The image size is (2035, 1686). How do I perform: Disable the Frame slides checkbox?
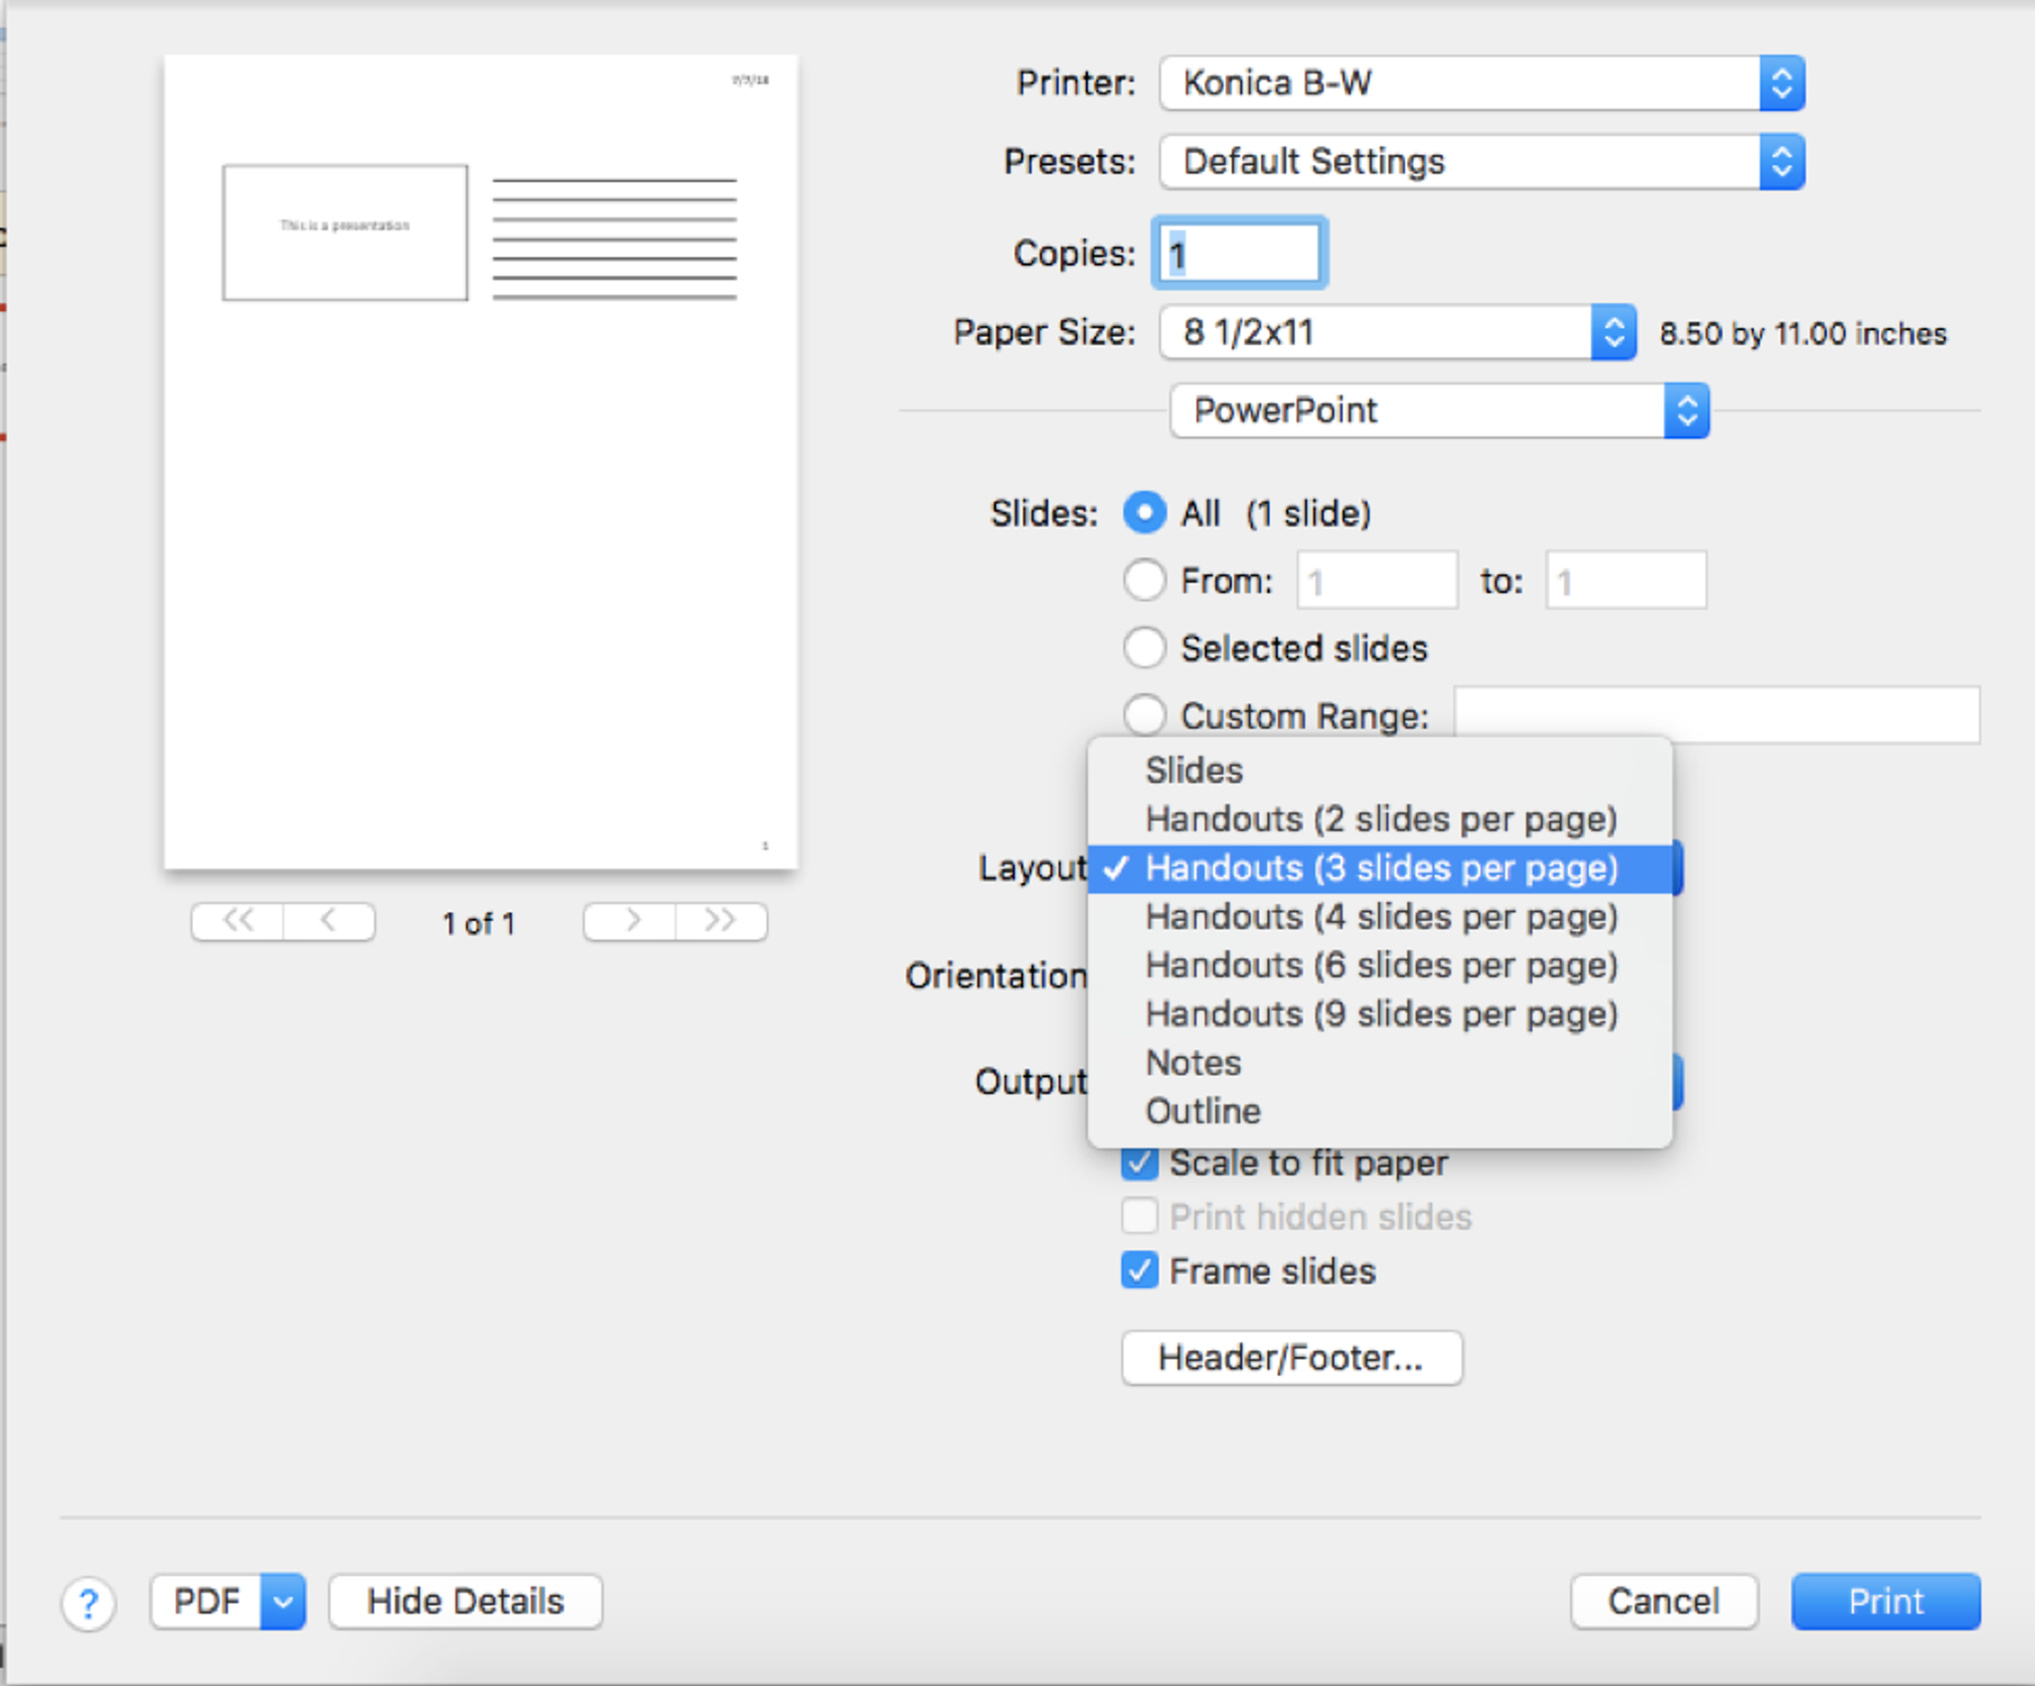coord(1139,1271)
